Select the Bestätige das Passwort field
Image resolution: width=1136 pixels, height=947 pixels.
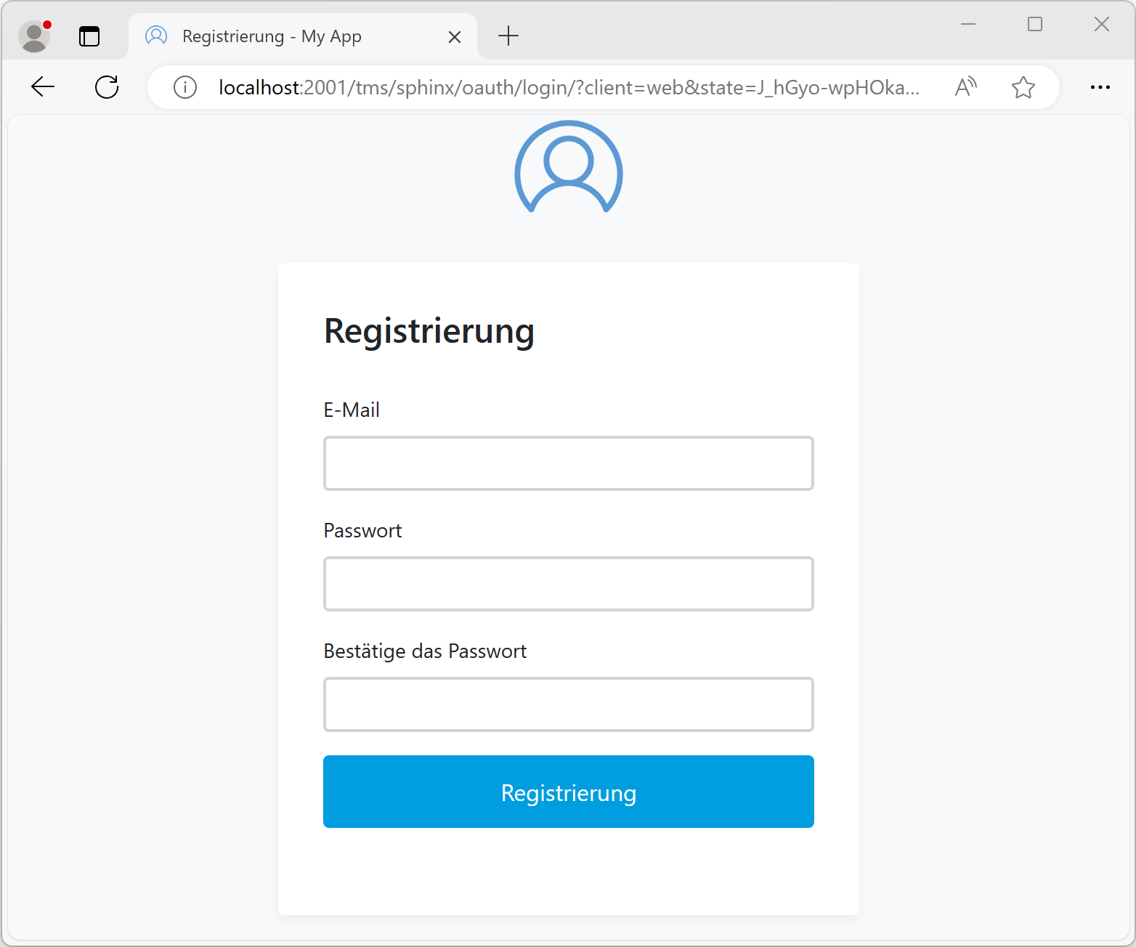568,704
